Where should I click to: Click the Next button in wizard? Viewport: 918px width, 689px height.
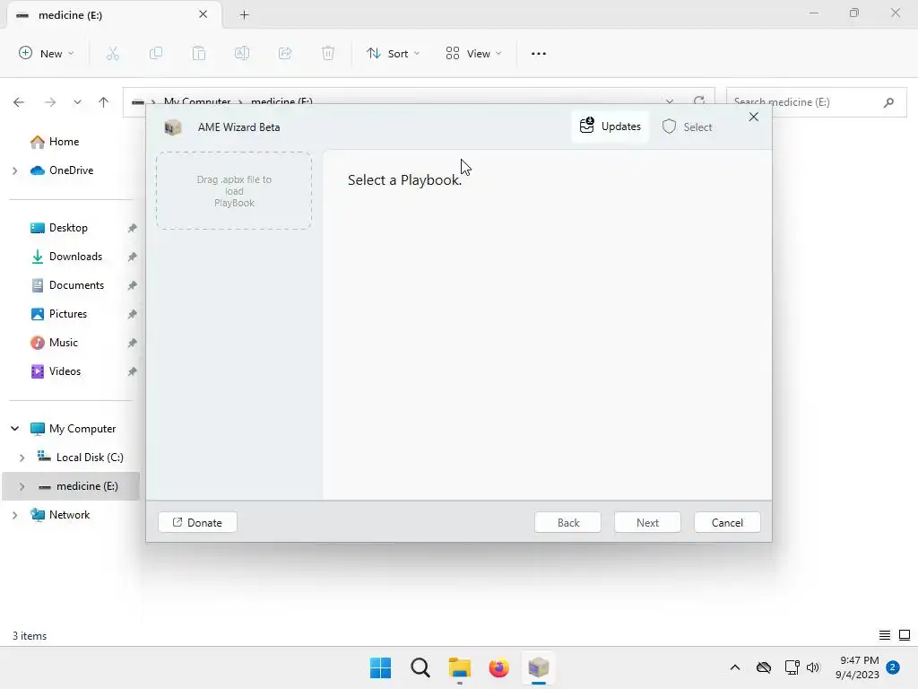pyautogui.click(x=647, y=523)
